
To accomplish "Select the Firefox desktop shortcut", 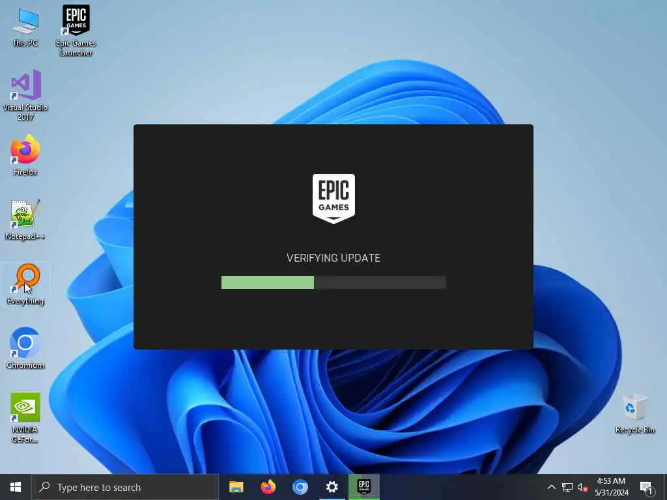I will tap(25, 155).
